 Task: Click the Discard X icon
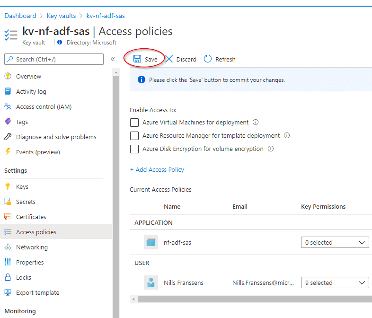(x=169, y=59)
